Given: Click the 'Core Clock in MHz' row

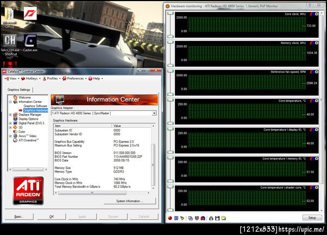Looking at the screenshot, I should click(x=102, y=179).
